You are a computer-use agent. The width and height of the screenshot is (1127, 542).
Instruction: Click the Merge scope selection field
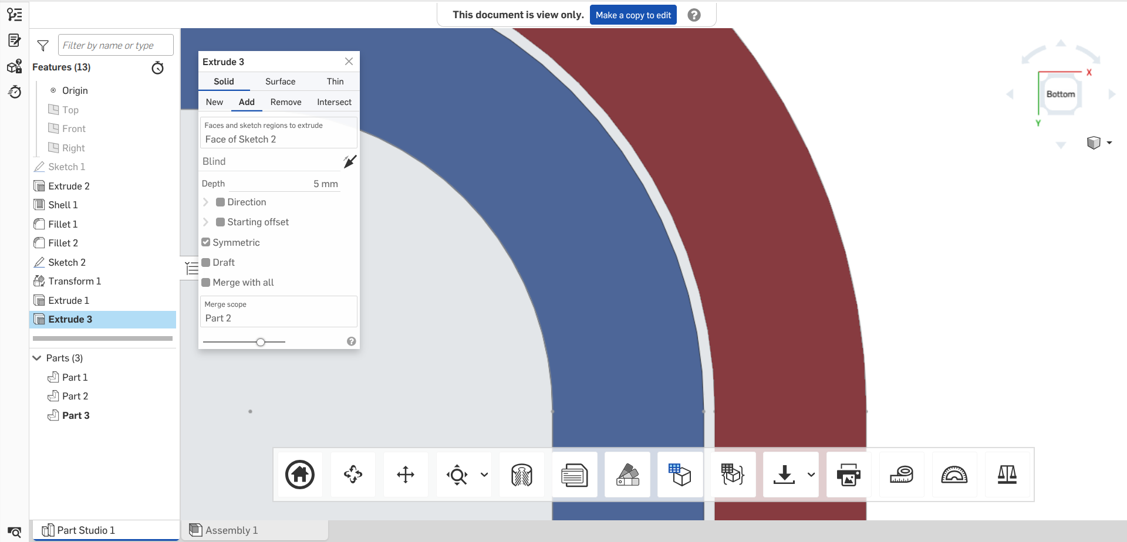279,311
